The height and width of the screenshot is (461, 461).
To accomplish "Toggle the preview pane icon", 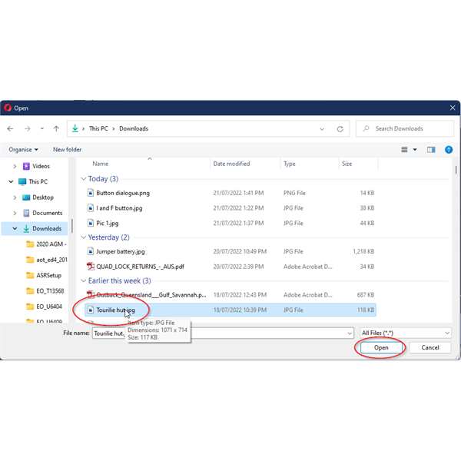I will point(431,150).
